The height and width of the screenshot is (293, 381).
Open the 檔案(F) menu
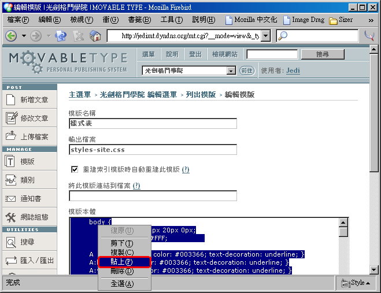click(x=19, y=20)
